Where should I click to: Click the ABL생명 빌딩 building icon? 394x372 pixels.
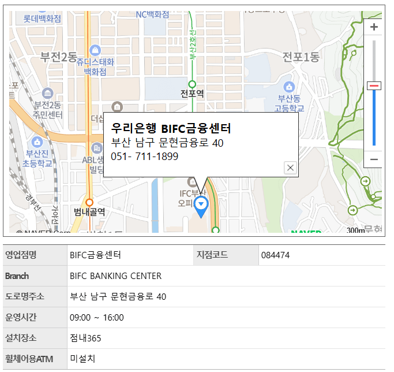coord(97,148)
